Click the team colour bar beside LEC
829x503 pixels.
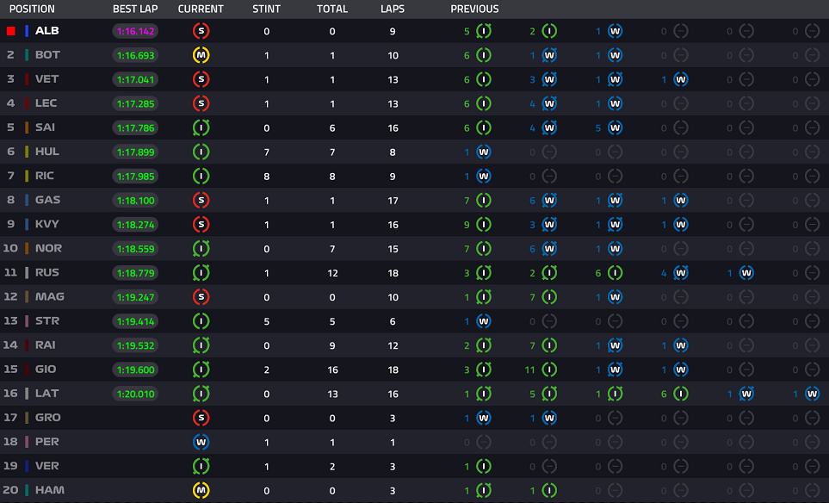pos(27,103)
